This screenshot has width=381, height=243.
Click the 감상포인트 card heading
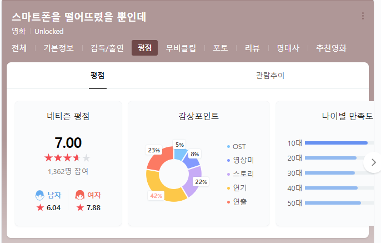pos(198,116)
